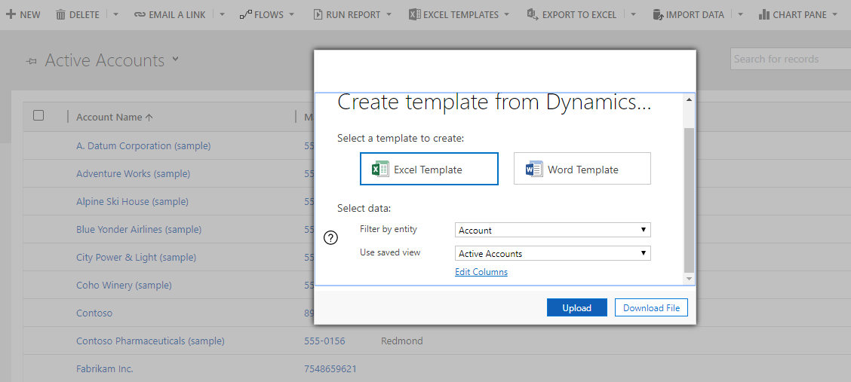Click the Excel logo in Excel Template

coord(380,169)
